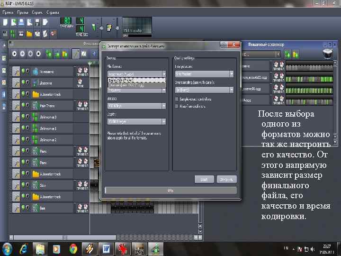341x256 pixels.
Task: Open the Automation Editor toolbar icon
Action: tap(29, 34)
